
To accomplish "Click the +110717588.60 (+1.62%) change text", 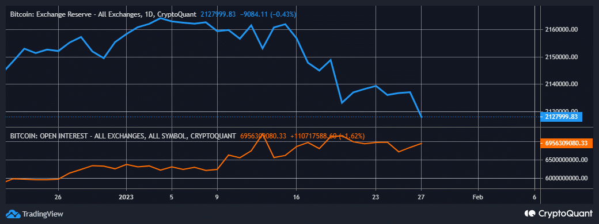I will tap(328, 136).
